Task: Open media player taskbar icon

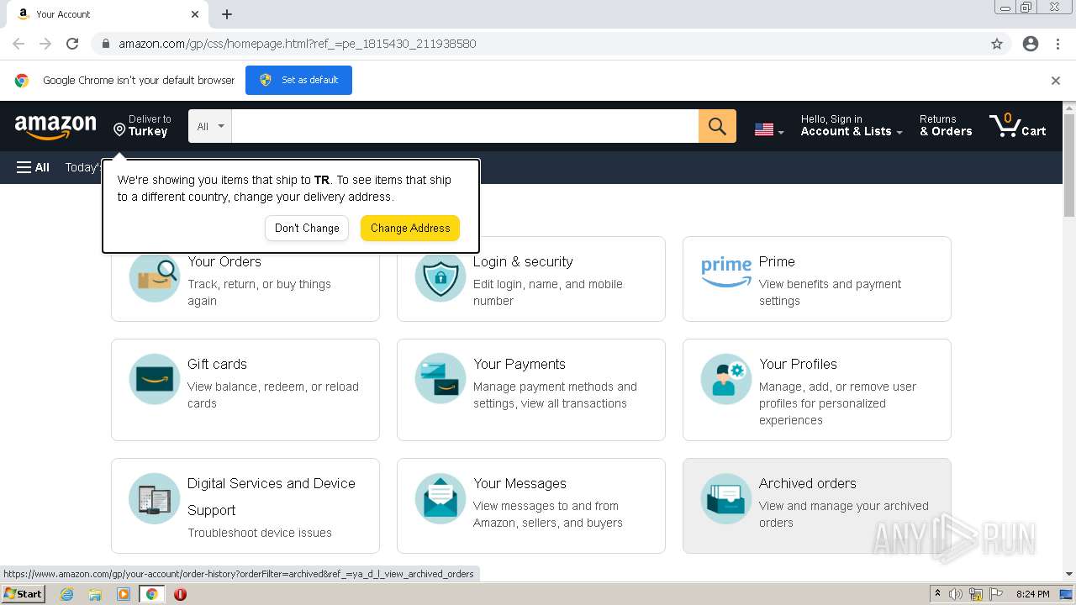Action: coord(124,594)
